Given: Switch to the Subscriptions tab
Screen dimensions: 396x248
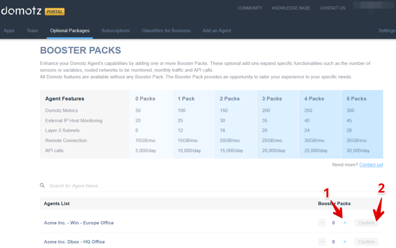Looking at the screenshot, I should point(115,31).
